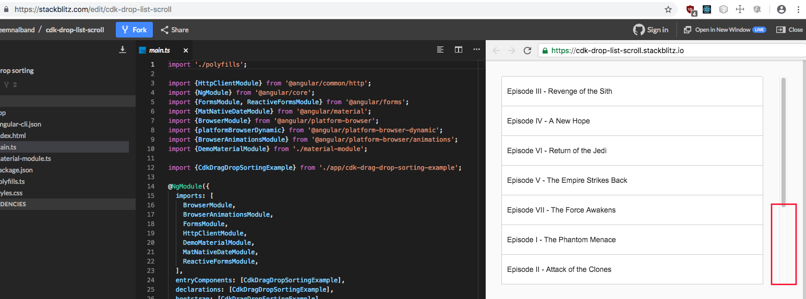Bookmark page with the star icon

668,9
